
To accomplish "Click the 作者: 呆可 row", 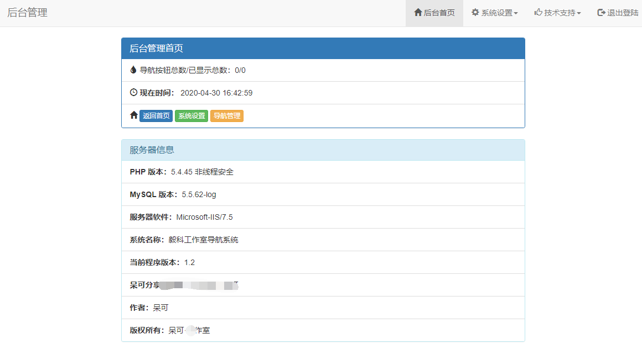I will (323, 308).
